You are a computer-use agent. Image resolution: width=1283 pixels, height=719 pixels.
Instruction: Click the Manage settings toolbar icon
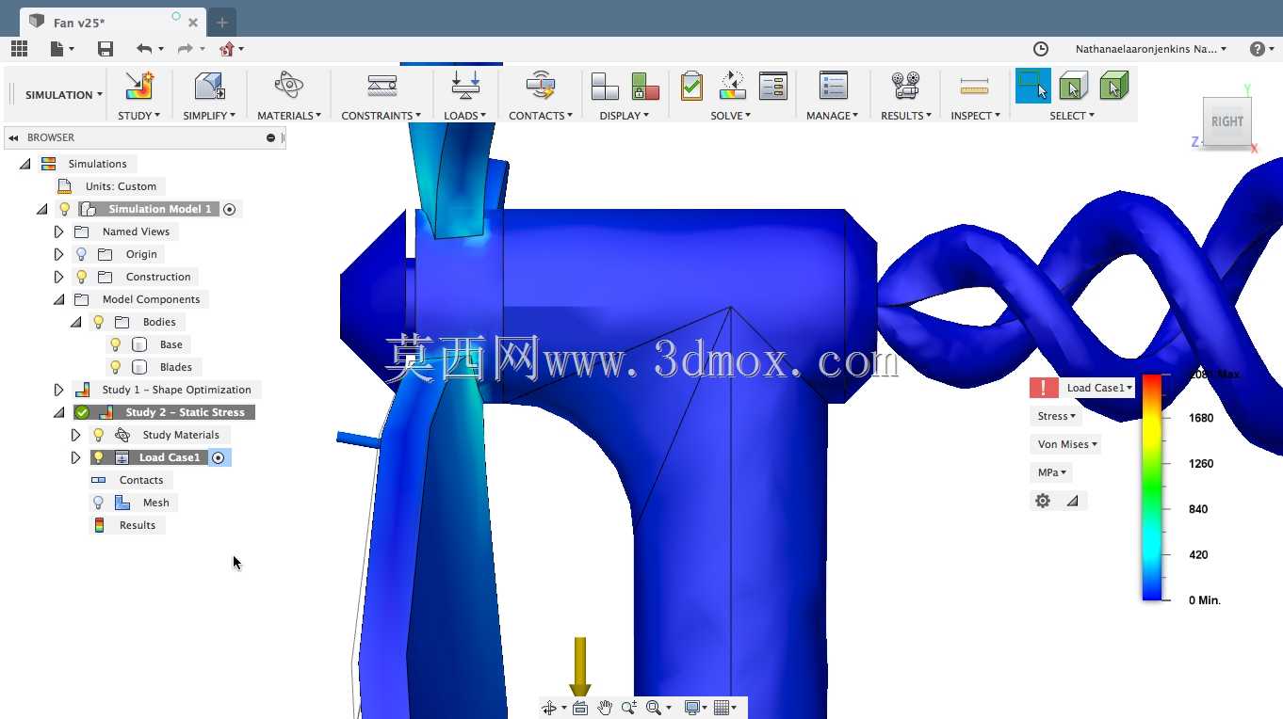click(x=833, y=86)
